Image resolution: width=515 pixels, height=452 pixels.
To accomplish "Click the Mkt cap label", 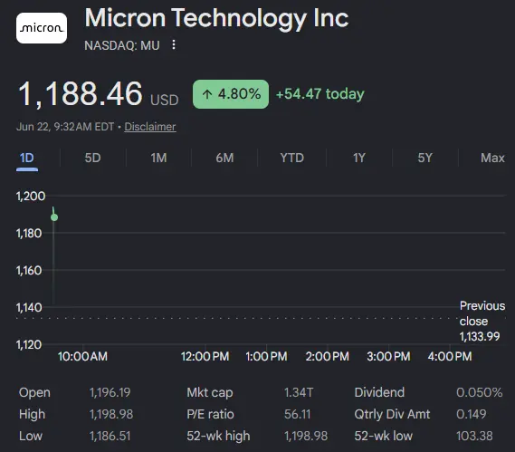I will [x=210, y=392].
